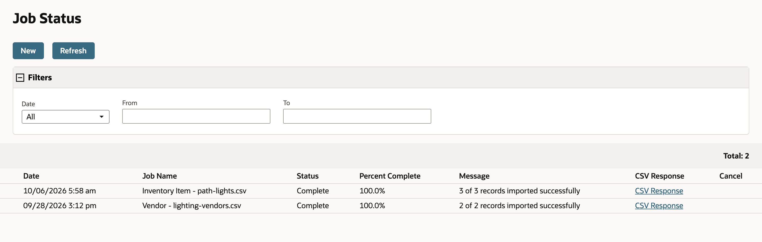Select '3 of 3 records imported successfully' message
Viewport: 762px width, 242px height.
tap(519, 191)
